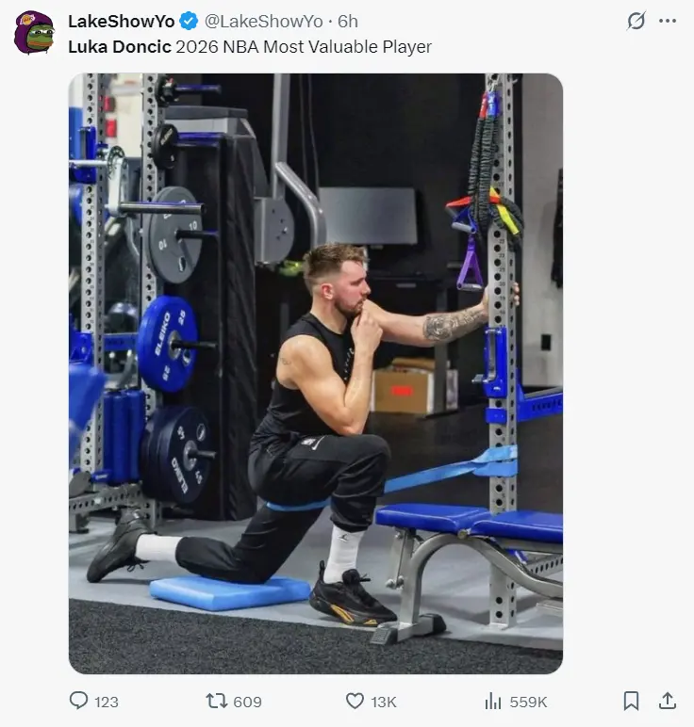Open the 6h timestamp link
The height and width of the screenshot is (727, 694).
coord(348,22)
